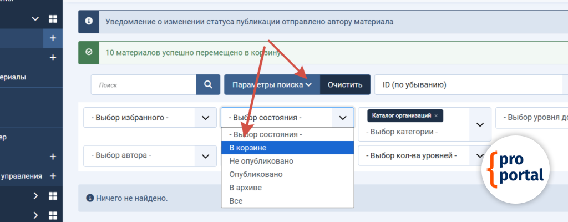Click the plus icon in the highlighted sidebar row
Screen dimensions: 568x222
(x=53, y=38)
